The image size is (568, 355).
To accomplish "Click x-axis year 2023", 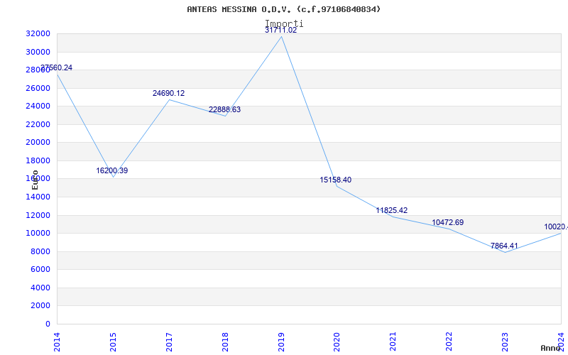I will point(505,342).
